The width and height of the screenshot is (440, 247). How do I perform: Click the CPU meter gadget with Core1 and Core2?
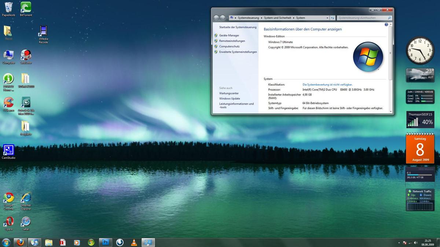(x=420, y=97)
